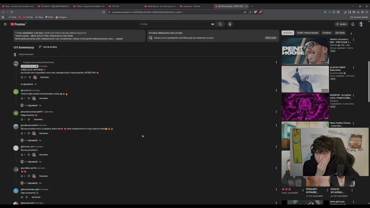
Task: Open the YouTube hamburger guide menu
Action: click(x=5, y=24)
